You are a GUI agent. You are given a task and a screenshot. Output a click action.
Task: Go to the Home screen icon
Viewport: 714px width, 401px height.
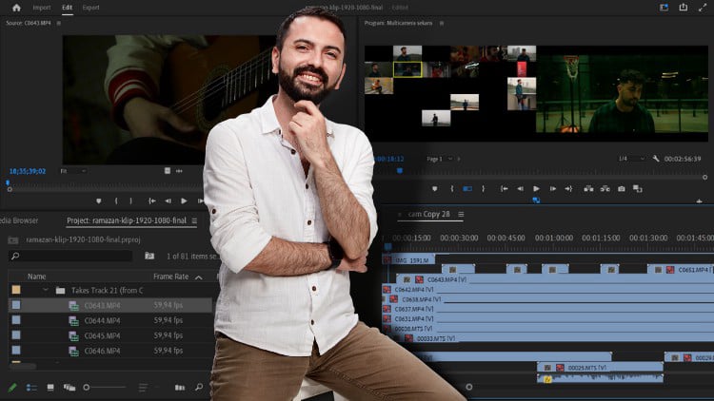pos(16,8)
